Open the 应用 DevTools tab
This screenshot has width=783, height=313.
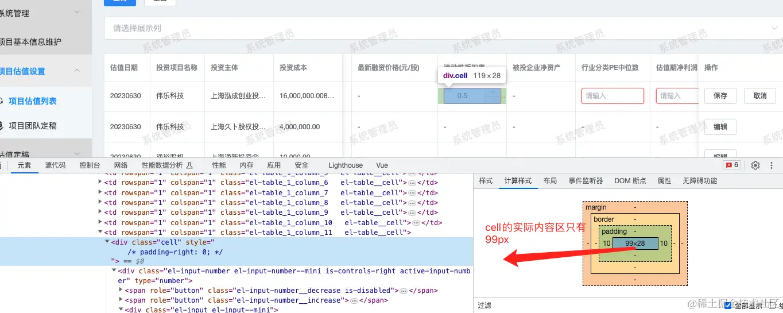coord(274,165)
